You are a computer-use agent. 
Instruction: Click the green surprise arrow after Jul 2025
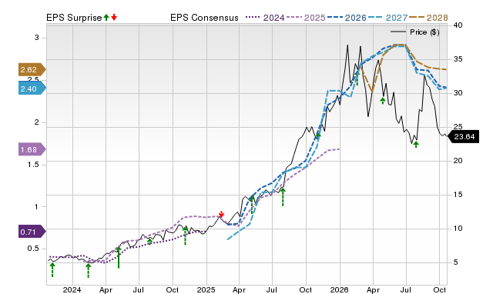pyautogui.click(x=283, y=197)
